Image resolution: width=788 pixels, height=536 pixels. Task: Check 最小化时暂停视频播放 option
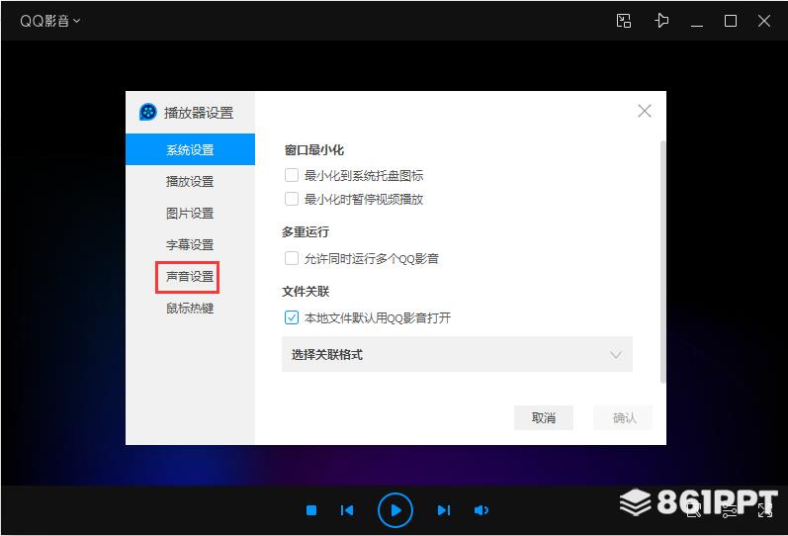(292, 199)
